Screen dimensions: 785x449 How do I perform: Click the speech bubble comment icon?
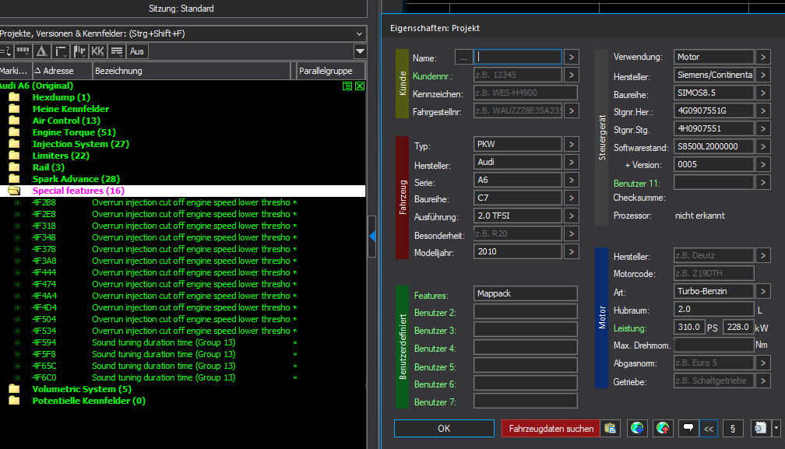tap(688, 428)
